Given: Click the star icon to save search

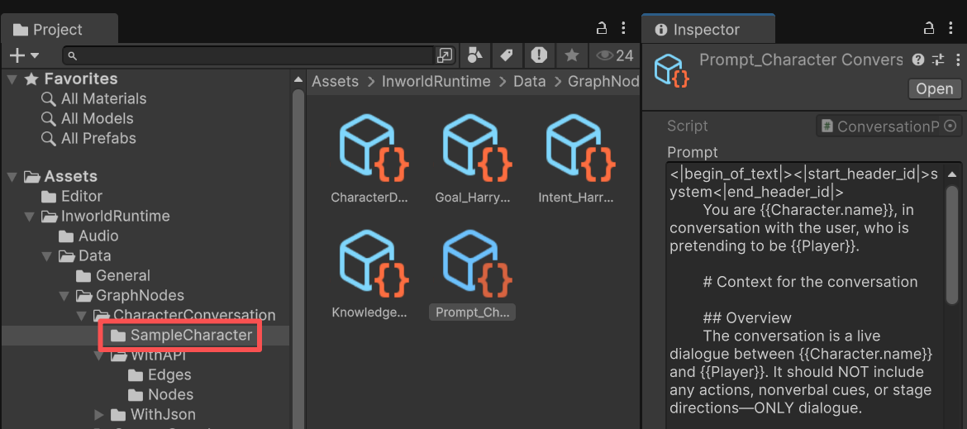Looking at the screenshot, I should [571, 55].
